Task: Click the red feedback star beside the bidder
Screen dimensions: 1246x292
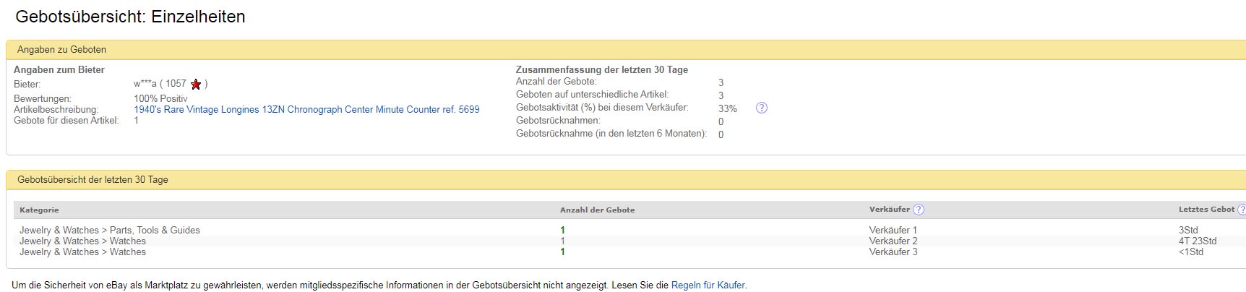Action: [196, 85]
